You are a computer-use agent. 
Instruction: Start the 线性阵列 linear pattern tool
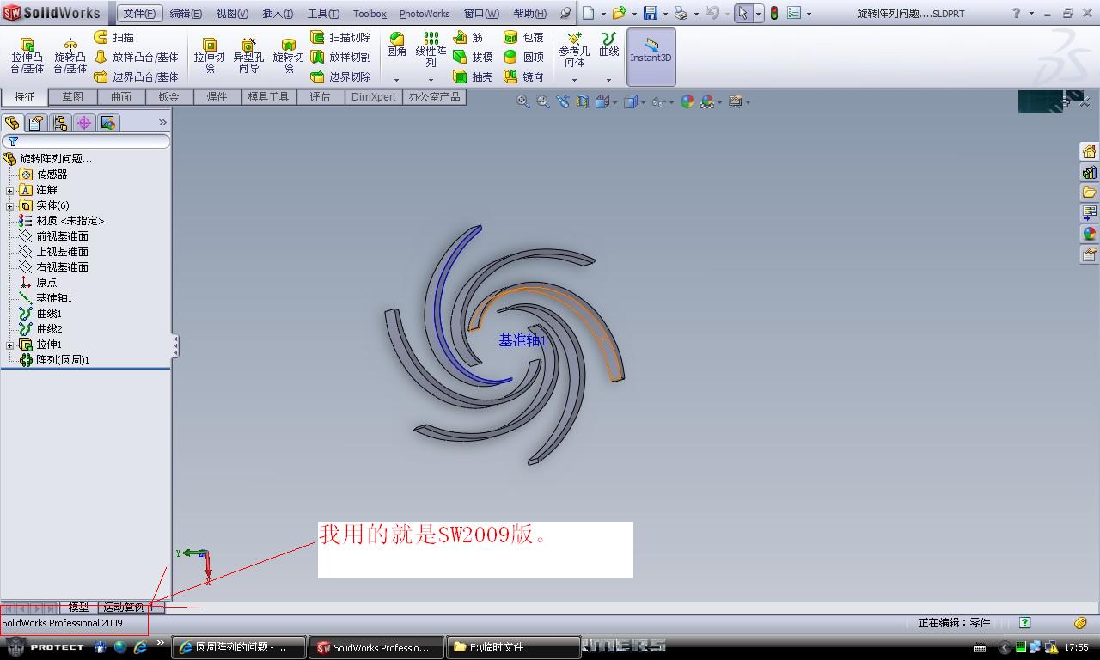pyautogui.click(x=431, y=50)
